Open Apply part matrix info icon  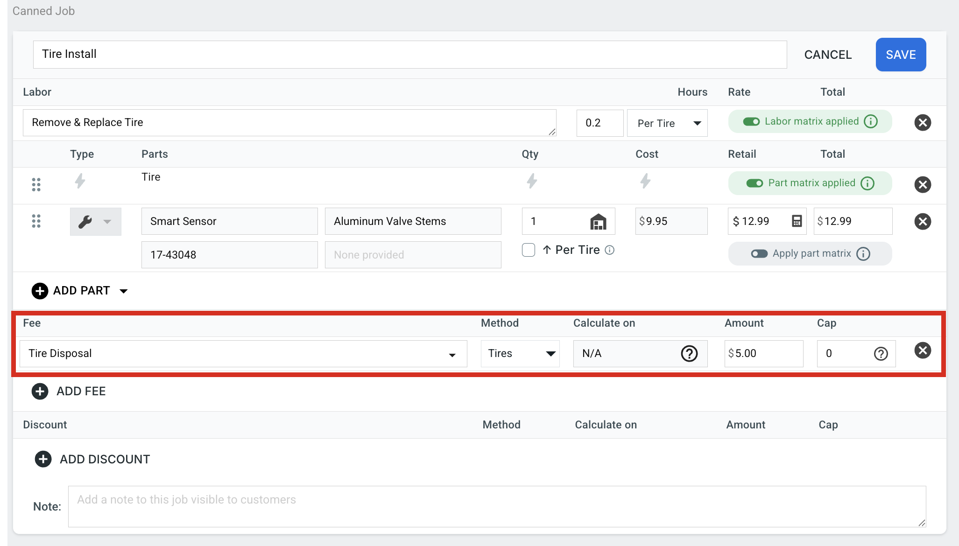pos(863,254)
